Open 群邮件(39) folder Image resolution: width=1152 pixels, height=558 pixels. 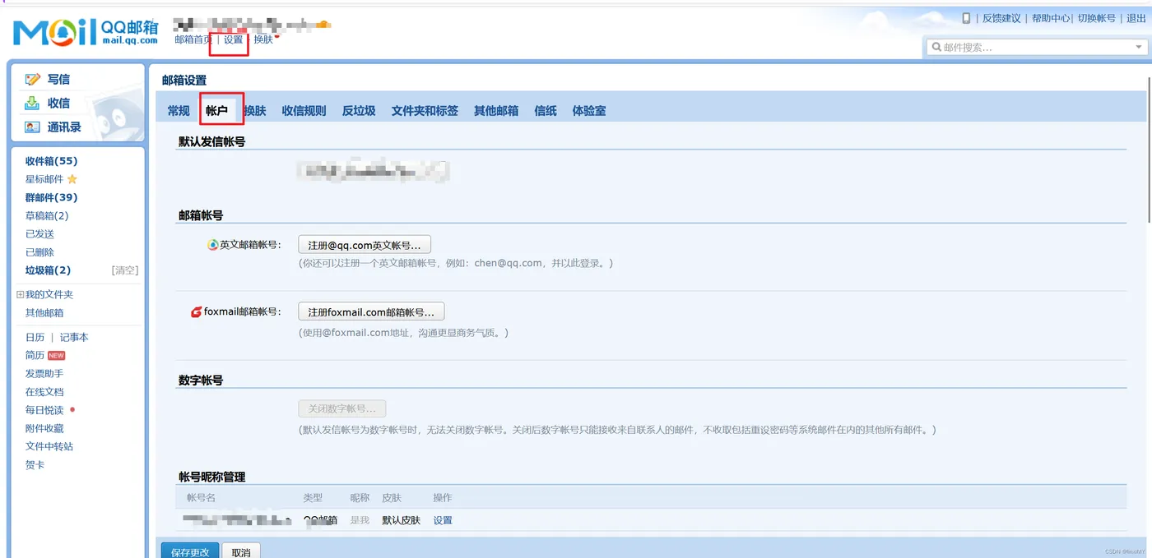pos(51,197)
